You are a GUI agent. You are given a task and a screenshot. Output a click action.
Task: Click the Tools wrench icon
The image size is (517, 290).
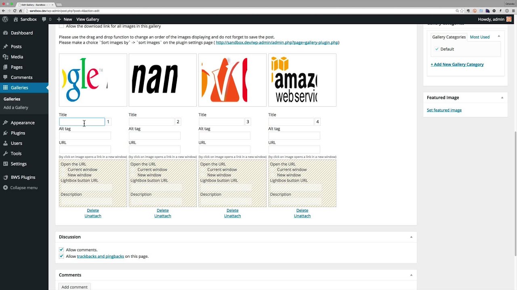(5, 153)
